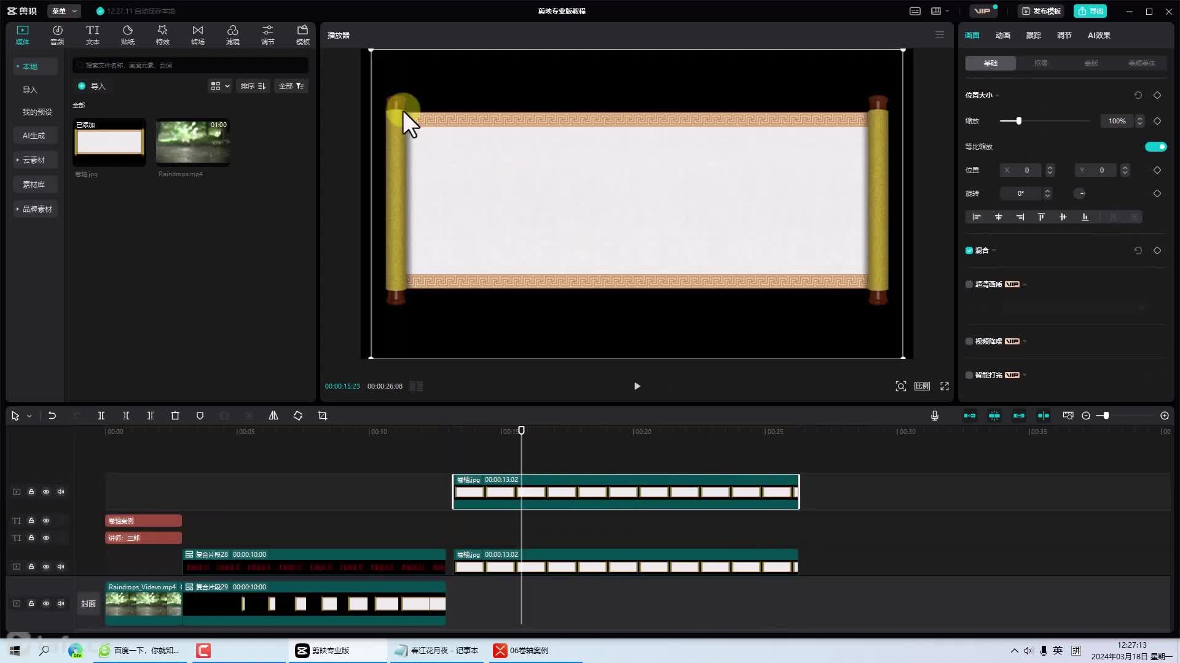Switch to the AI effects (AI效果) tab
Screen dimensions: 1180x663
pyautogui.click(x=1099, y=36)
